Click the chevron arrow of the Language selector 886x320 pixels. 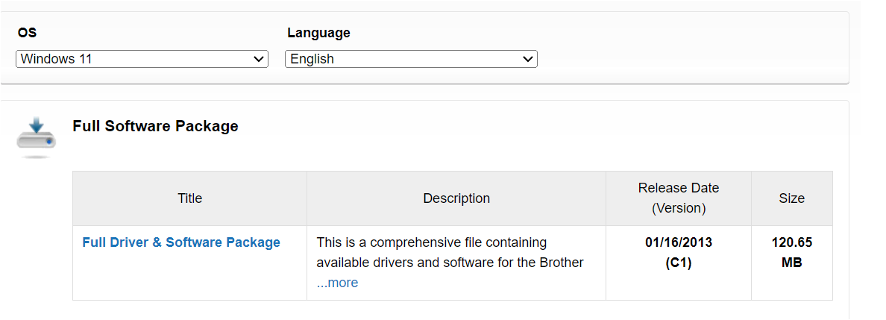[528, 59]
